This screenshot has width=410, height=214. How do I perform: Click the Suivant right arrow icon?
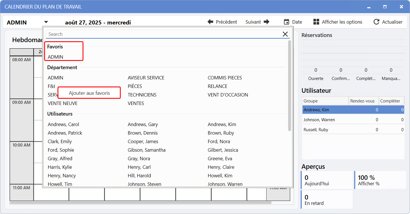[x=266, y=22]
